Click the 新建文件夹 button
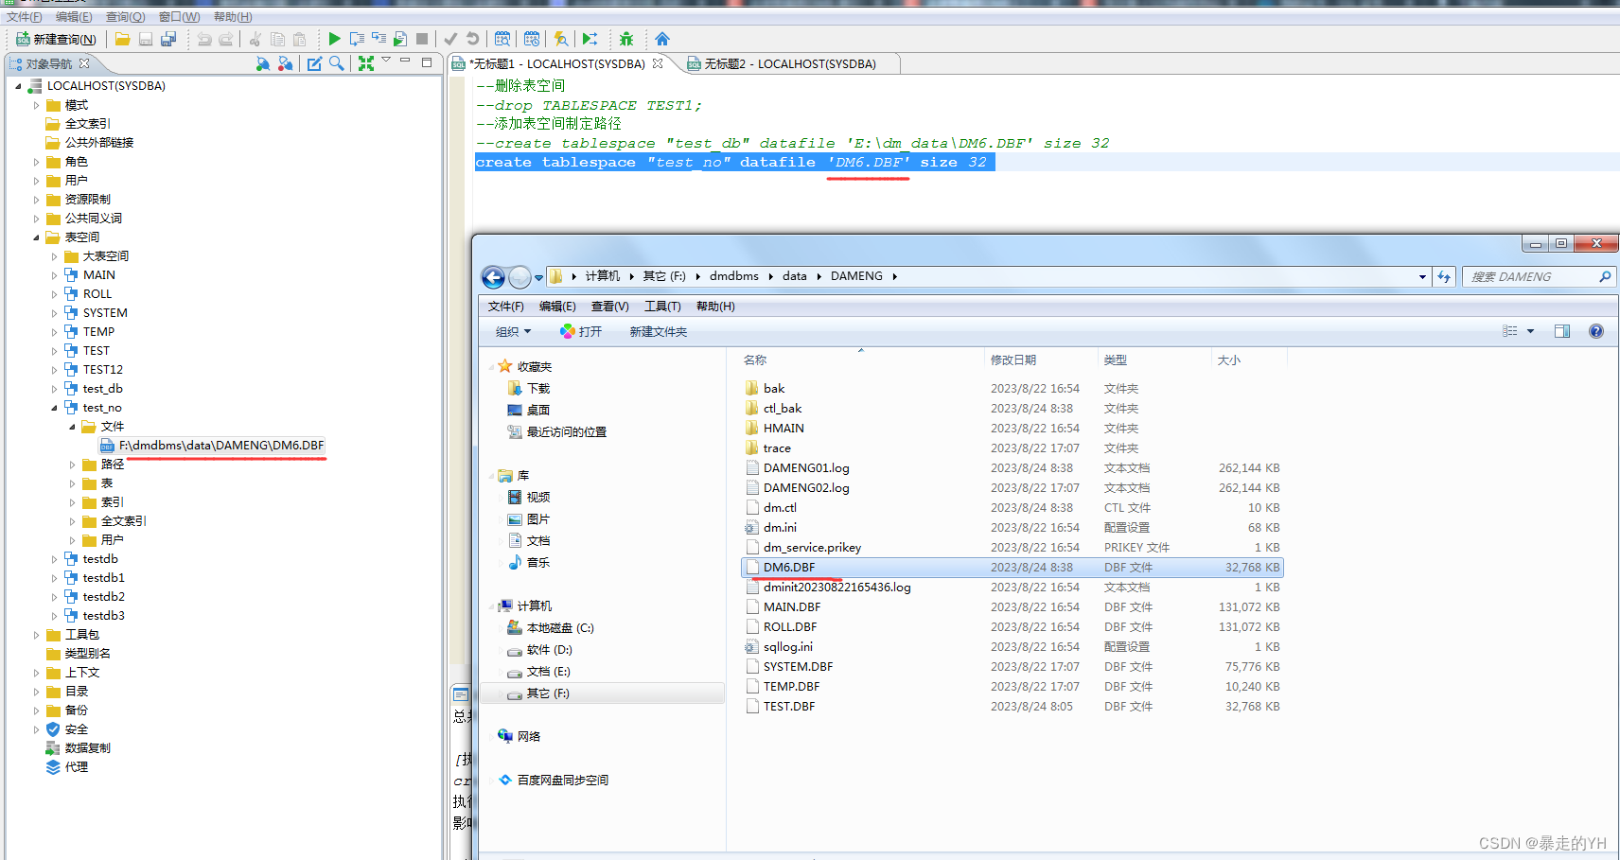The image size is (1620, 860). tap(658, 331)
